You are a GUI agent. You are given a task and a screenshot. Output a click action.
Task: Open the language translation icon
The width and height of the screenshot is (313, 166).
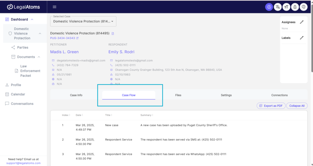278,7
